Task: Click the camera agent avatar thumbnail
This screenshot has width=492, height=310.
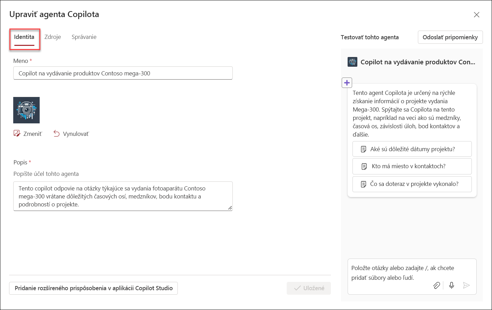Action: (x=26, y=110)
